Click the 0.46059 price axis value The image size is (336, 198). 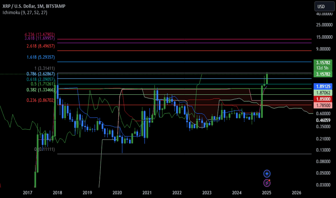point(323,120)
